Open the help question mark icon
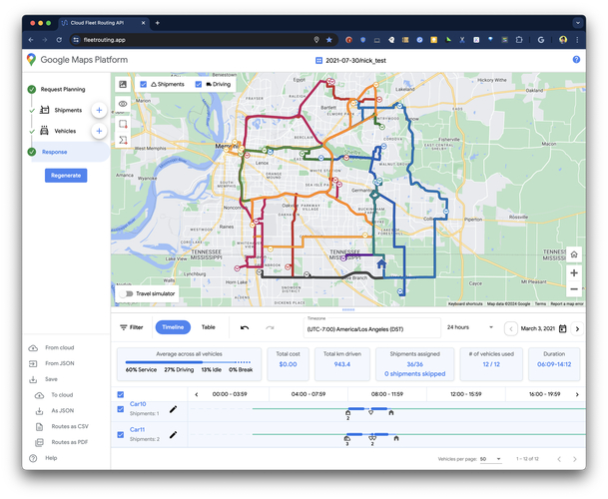608x499 pixels. point(576,59)
